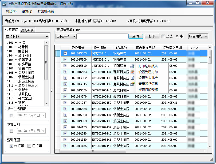Switch to the 高级查询 tab

(x=28, y=30)
